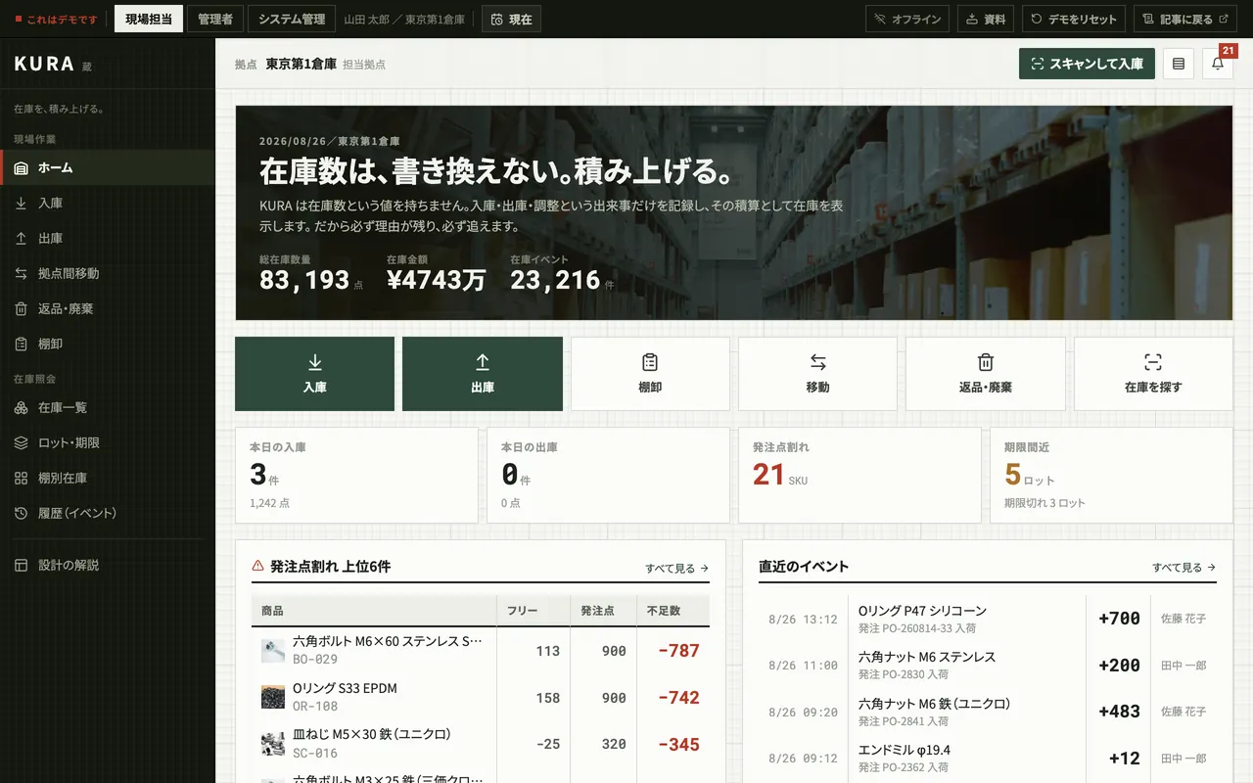Open the 現在 time selector
This screenshot has width=1253, height=783.
(511, 19)
